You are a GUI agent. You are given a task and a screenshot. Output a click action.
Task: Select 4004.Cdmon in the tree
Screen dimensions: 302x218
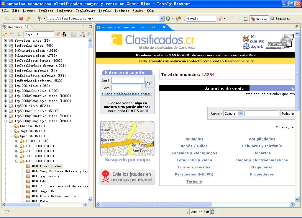pyautogui.click(x=40, y=181)
